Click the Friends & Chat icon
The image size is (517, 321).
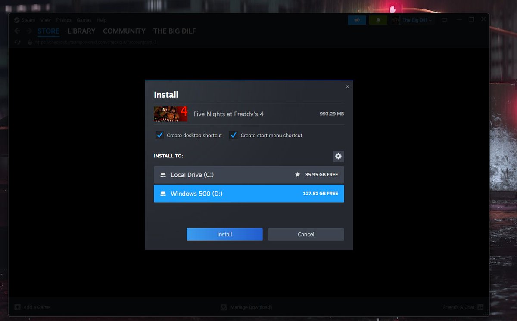480,307
